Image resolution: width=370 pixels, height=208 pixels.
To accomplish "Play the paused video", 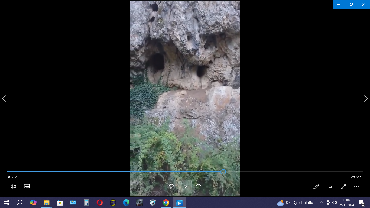I will click(185, 187).
